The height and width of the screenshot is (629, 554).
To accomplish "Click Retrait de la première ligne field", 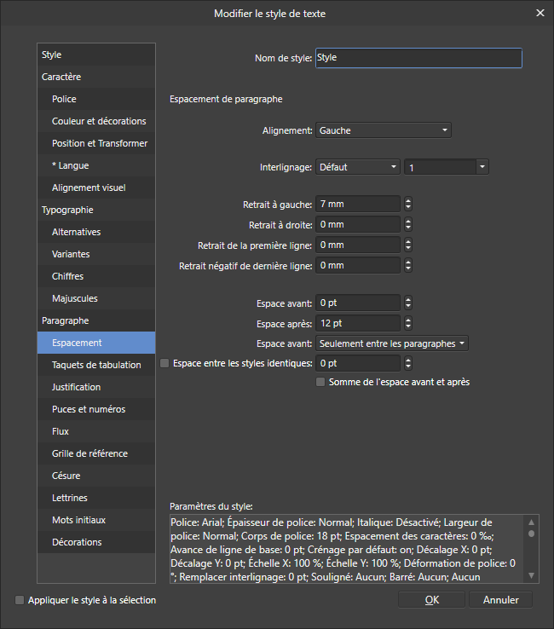I will pyautogui.click(x=358, y=245).
